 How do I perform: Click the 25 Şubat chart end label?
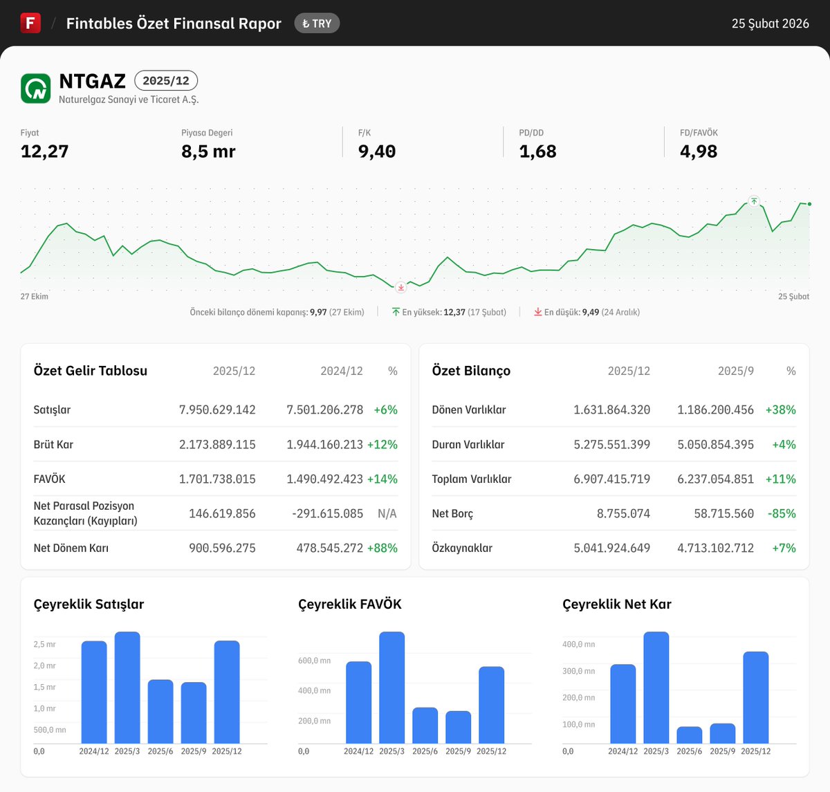tap(793, 297)
